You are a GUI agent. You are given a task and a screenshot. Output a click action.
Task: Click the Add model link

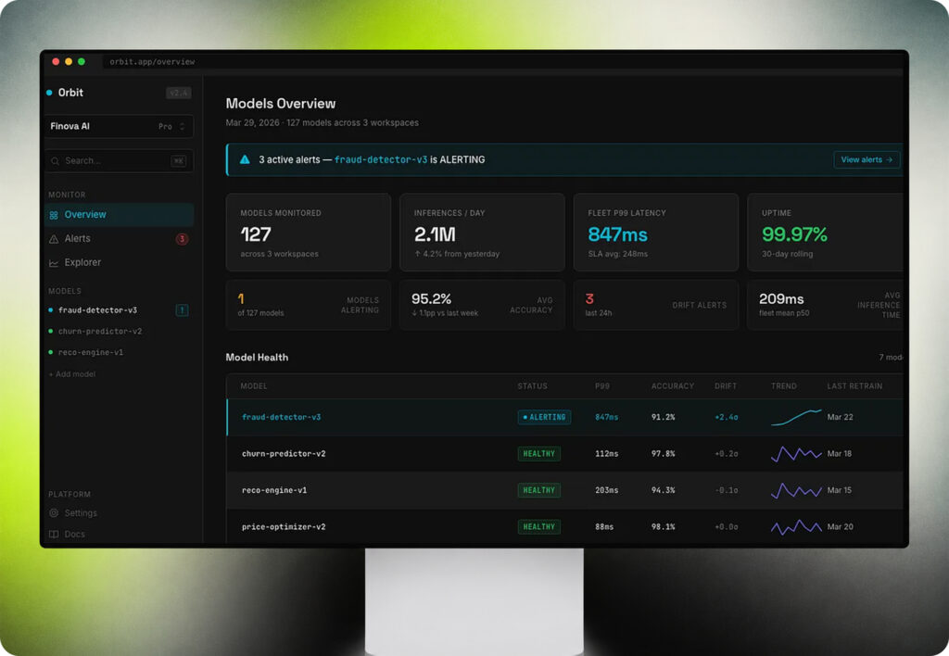[72, 374]
